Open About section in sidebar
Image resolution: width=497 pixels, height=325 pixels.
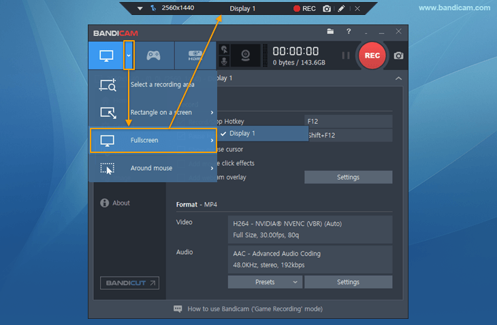(x=115, y=203)
